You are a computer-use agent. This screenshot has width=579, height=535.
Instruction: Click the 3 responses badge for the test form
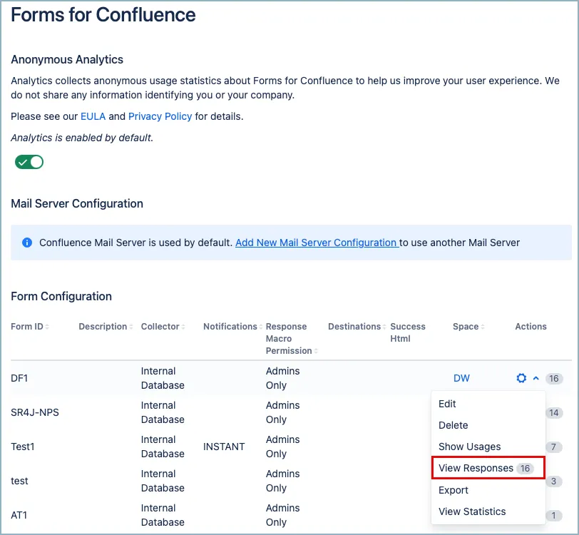click(x=553, y=481)
